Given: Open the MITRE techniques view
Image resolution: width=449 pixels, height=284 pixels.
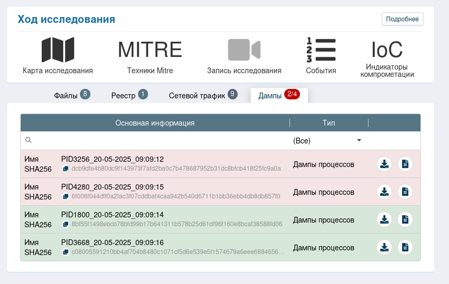Looking at the screenshot, I should (x=150, y=50).
